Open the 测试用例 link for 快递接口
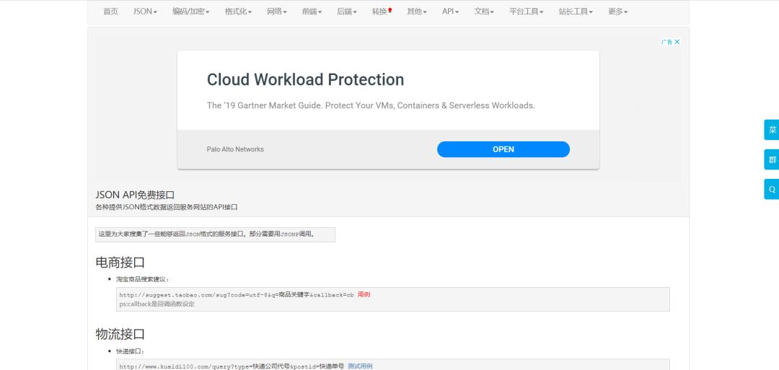The height and width of the screenshot is (370, 779). coord(360,366)
